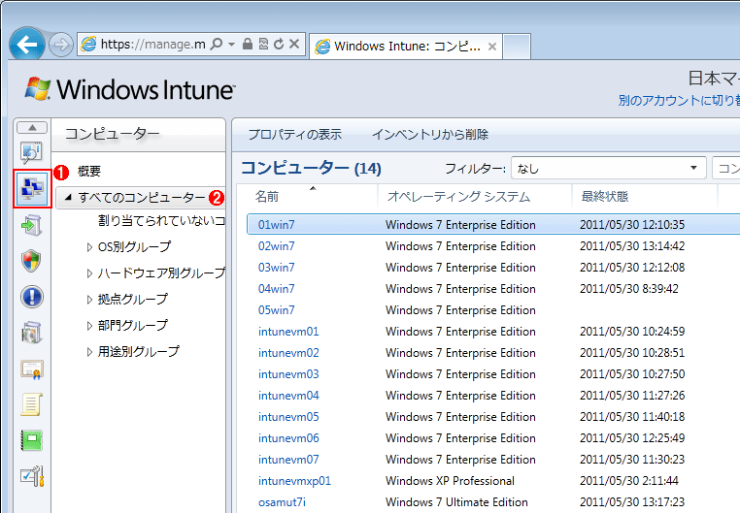Click Windows 7 Ultimate Edition cell
The width and height of the screenshot is (740, 513).
coord(456,502)
